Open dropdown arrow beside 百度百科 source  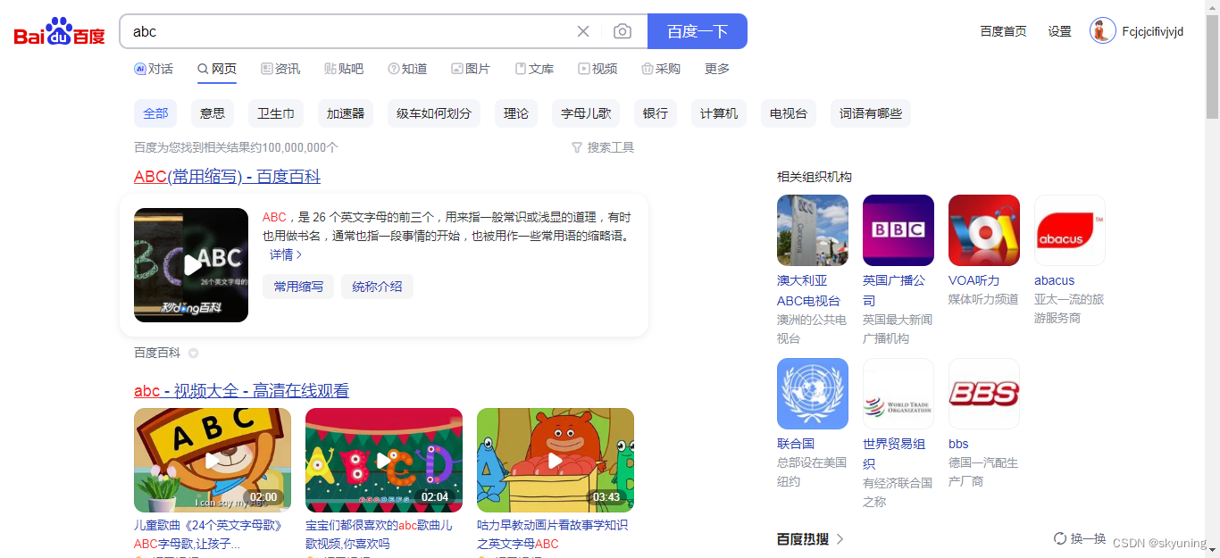pyautogui.click(x=193, y=354)
